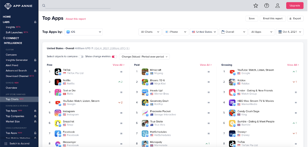Click the Roblox app icon

point(232,82)
